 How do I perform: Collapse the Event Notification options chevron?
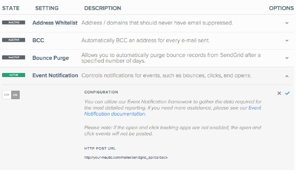[x=287, y=76]
